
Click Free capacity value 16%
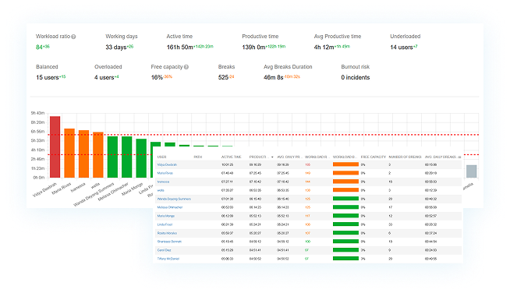(x=157, y=78)
